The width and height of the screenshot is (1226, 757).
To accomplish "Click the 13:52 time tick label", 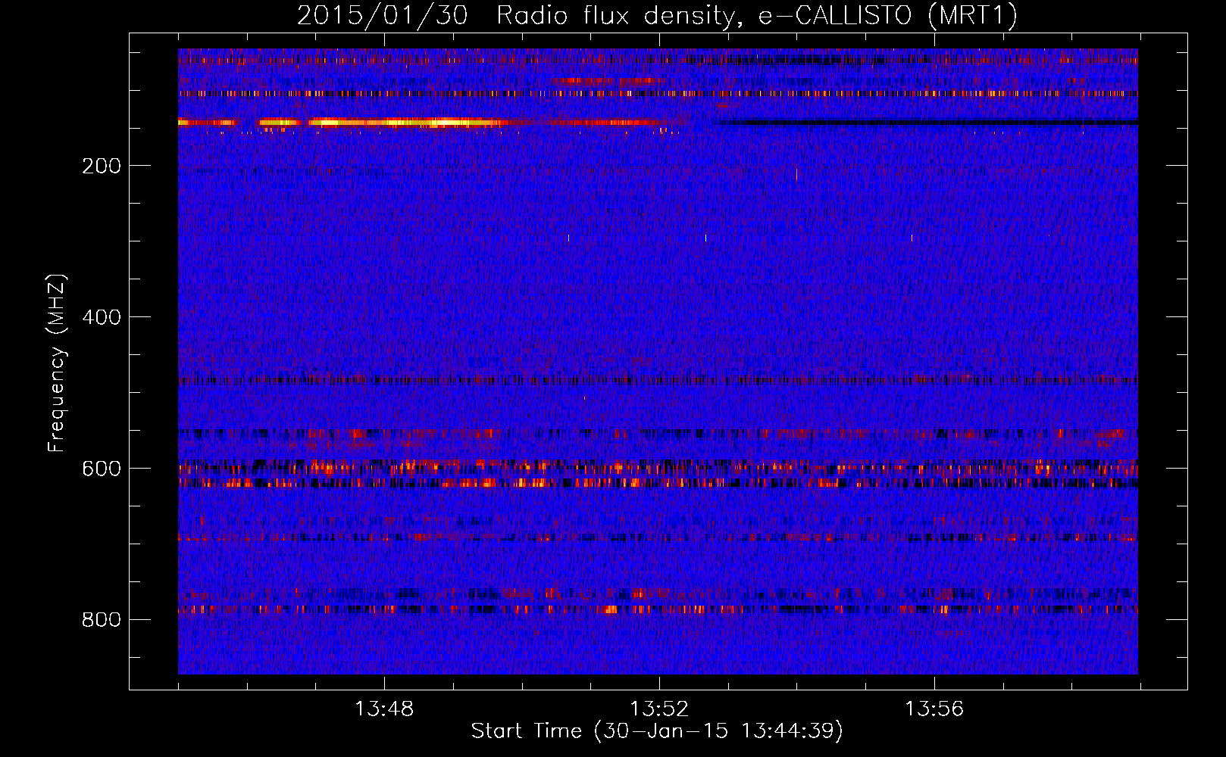I will click(x=659, y=709).
